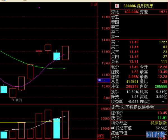Screen dimensions: 168x140
Task: Select the 委比 value 100.00%
Action: click(x=132, y=12)
